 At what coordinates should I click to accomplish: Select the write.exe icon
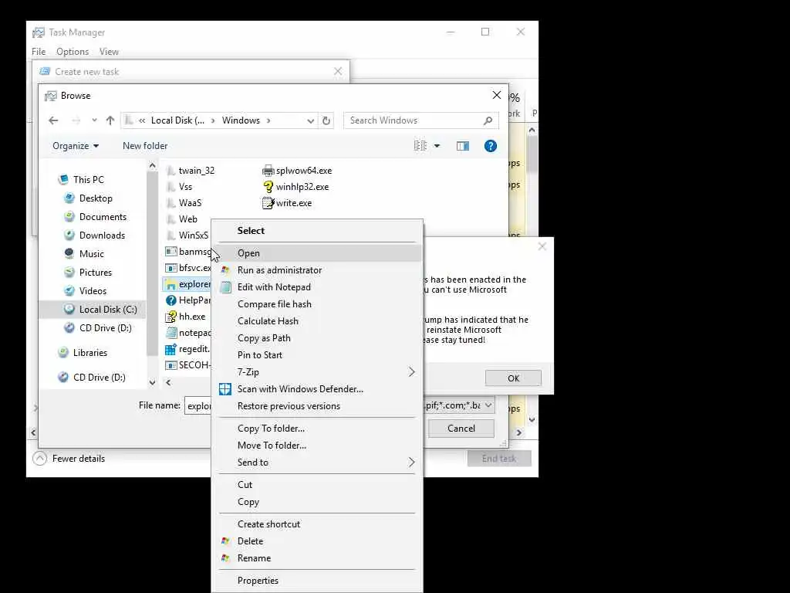pos(268,203)
